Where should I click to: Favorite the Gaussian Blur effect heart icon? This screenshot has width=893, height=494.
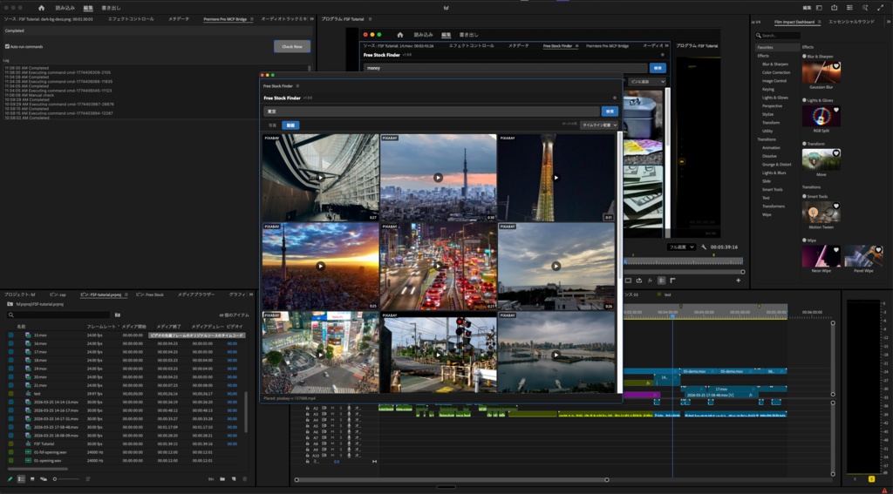point(836,66)
